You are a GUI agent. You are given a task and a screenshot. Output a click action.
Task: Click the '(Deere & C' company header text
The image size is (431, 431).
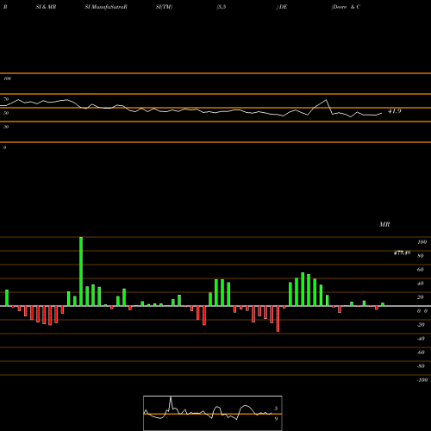pos(346,7)
